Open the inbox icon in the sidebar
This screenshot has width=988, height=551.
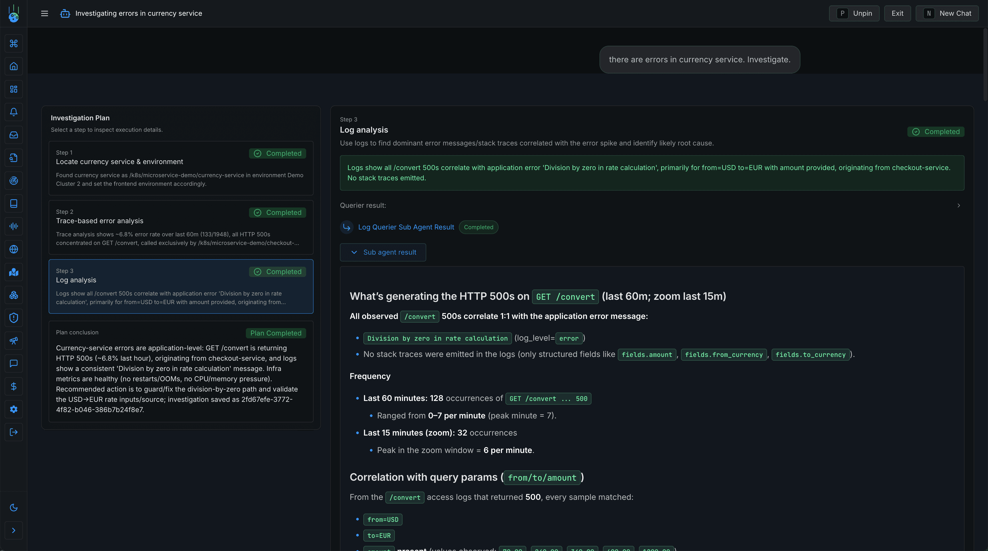click(14, 135)
